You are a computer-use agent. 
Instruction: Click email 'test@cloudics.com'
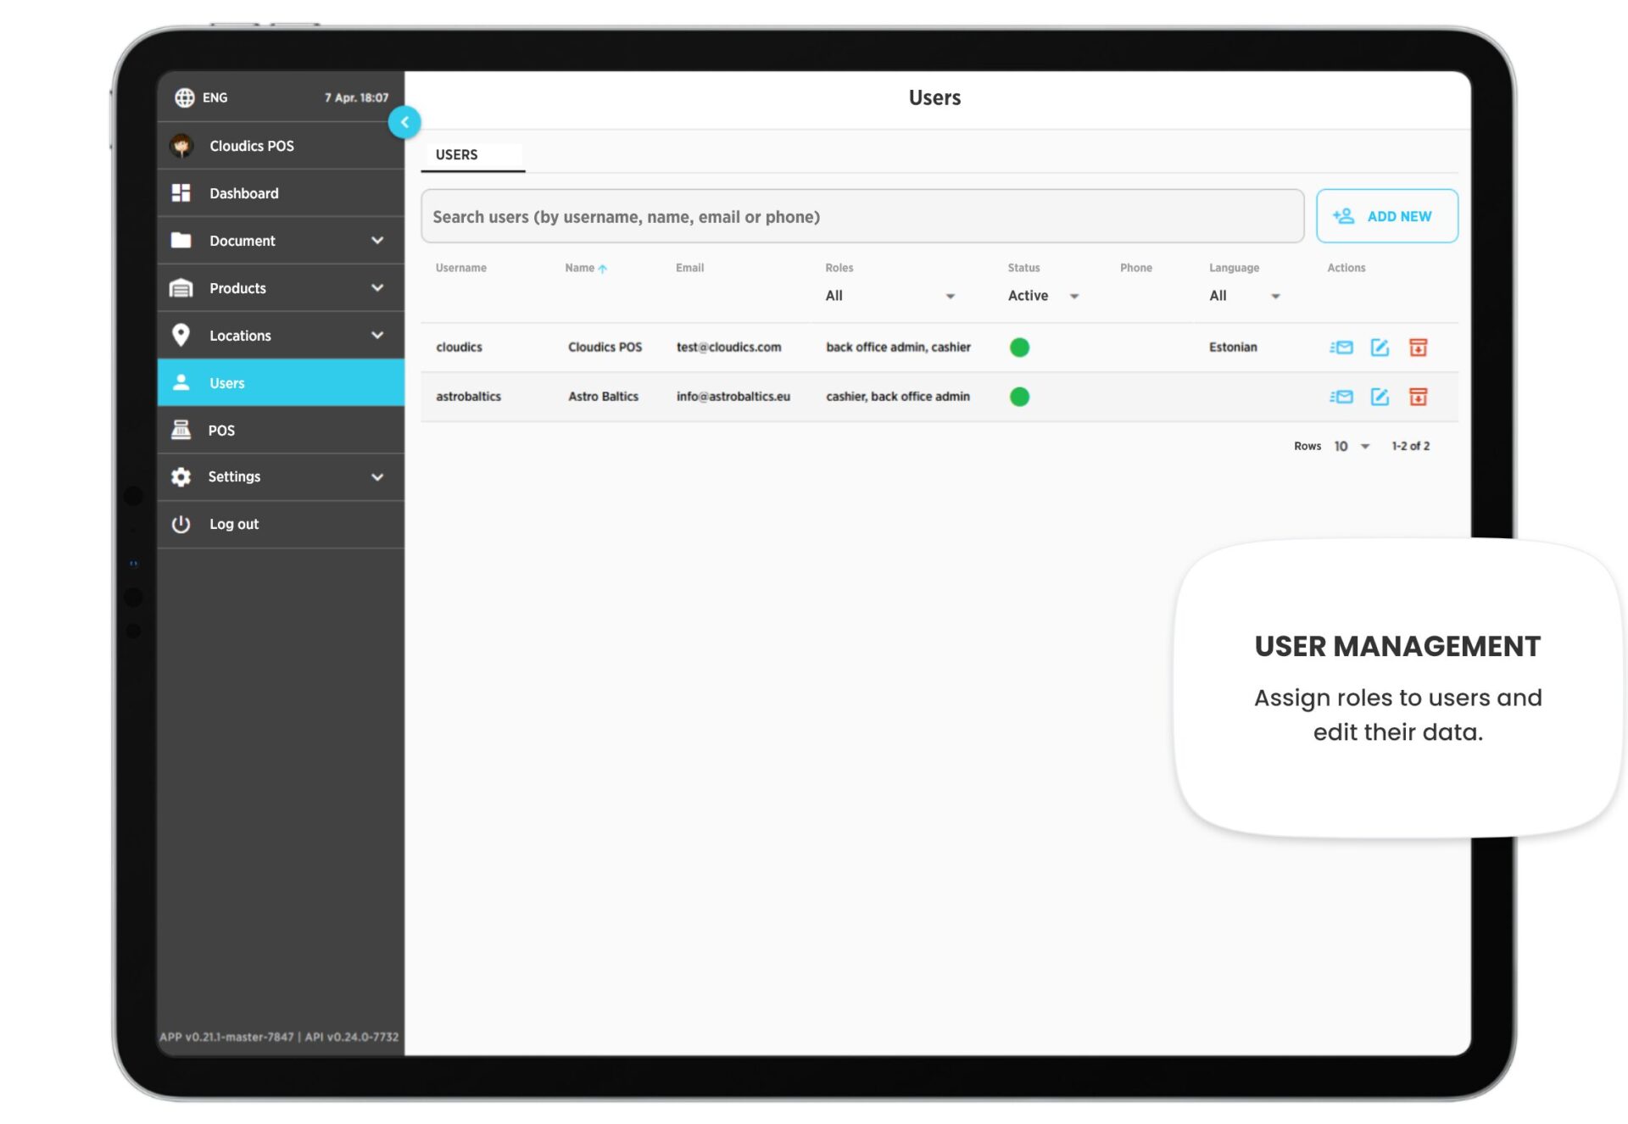(728, 348)
